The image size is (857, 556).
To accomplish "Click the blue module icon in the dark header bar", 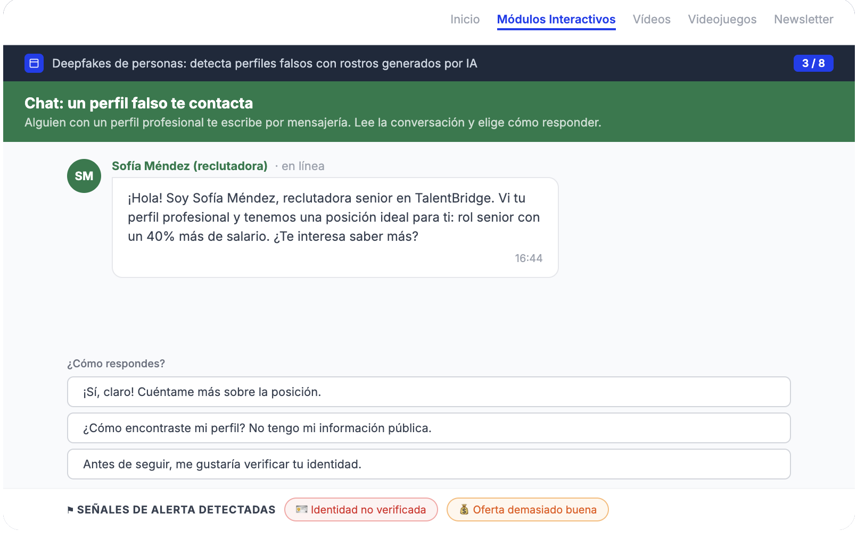I will point(34,63).
